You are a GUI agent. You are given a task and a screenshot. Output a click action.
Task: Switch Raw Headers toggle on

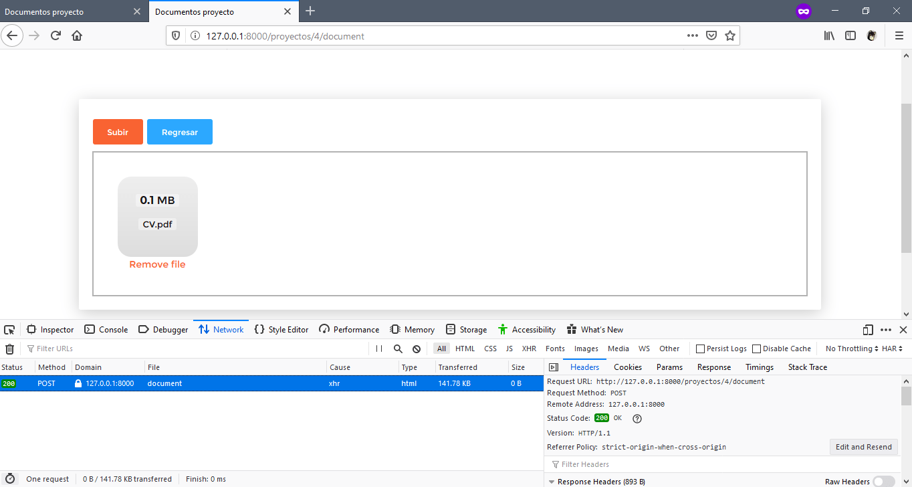884,481
